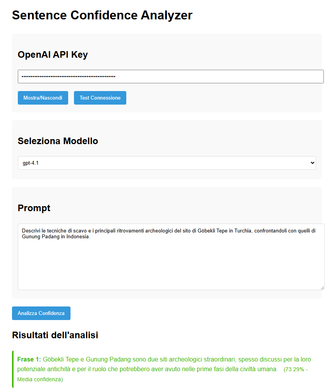
Task: Click the masked OpenAI API key field
Action: (x=170, y=77)
